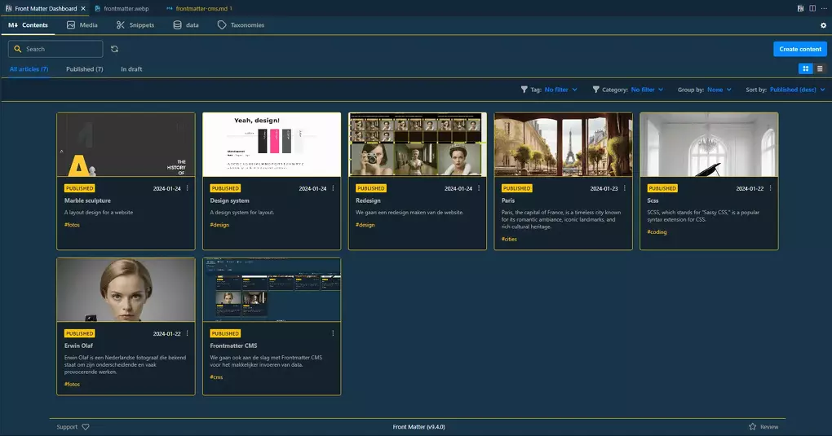Open the editor more actions menu
Viewport: 832px width, 436px height.
[x=824, y=8]
